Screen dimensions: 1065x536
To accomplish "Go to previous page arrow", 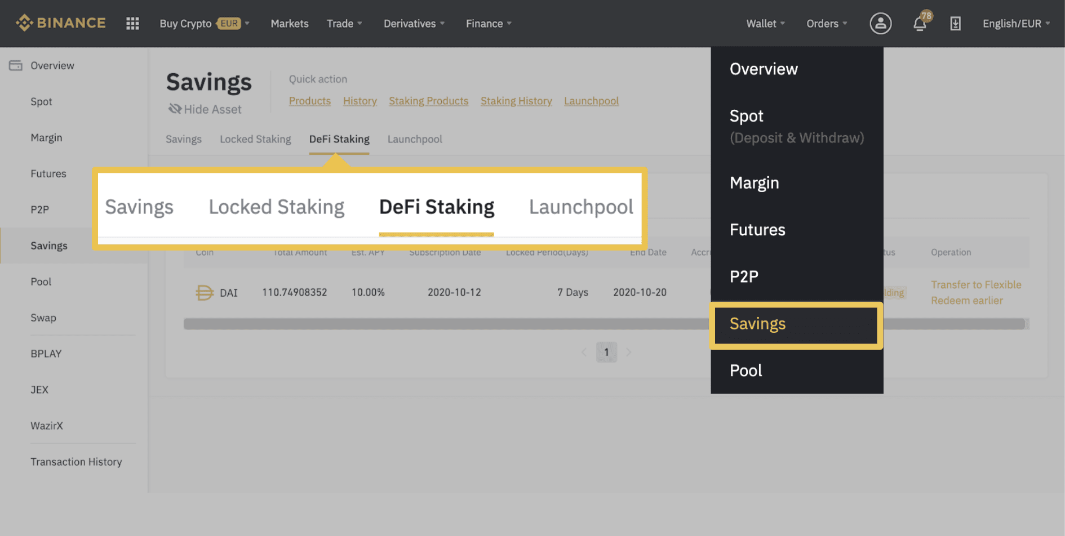I will [x=584, y=352].
